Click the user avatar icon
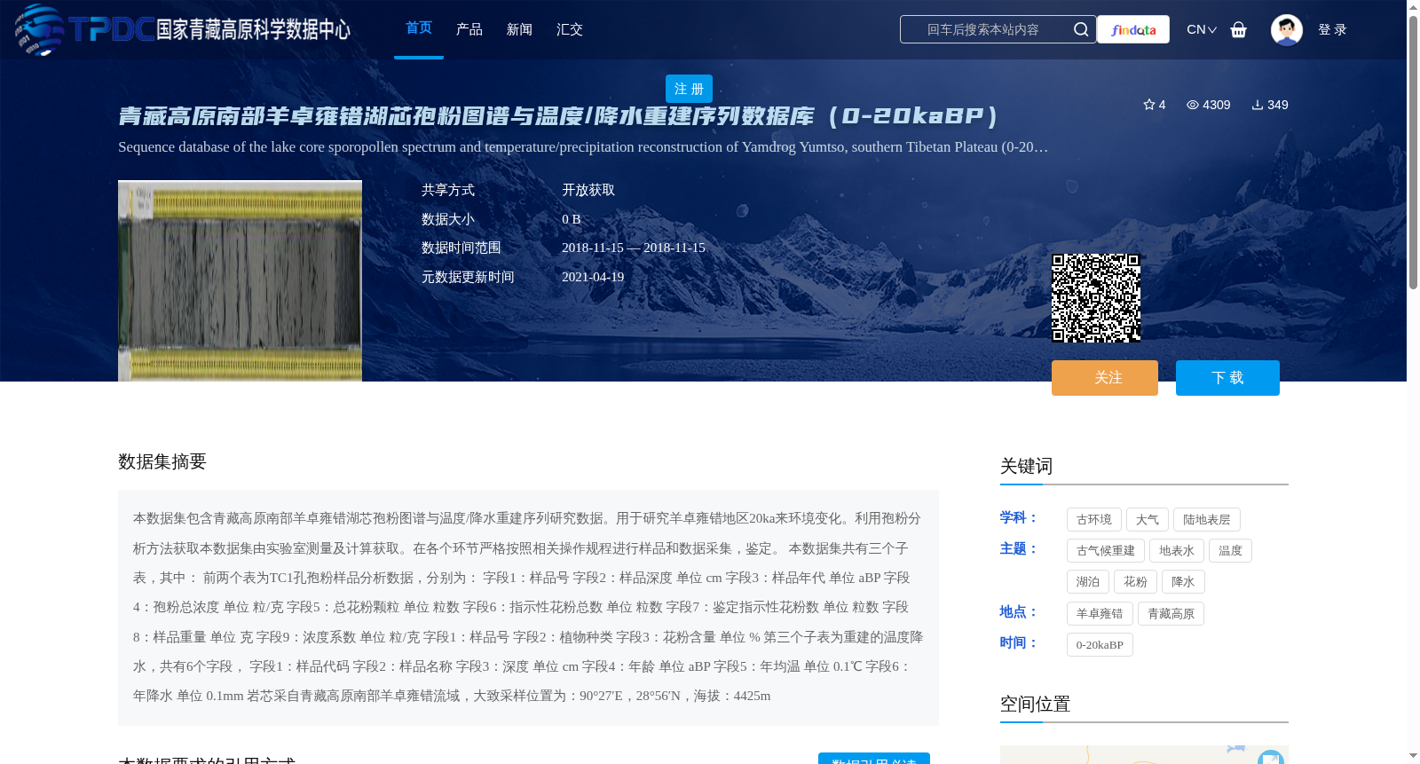 click(x=1287, y=29)
